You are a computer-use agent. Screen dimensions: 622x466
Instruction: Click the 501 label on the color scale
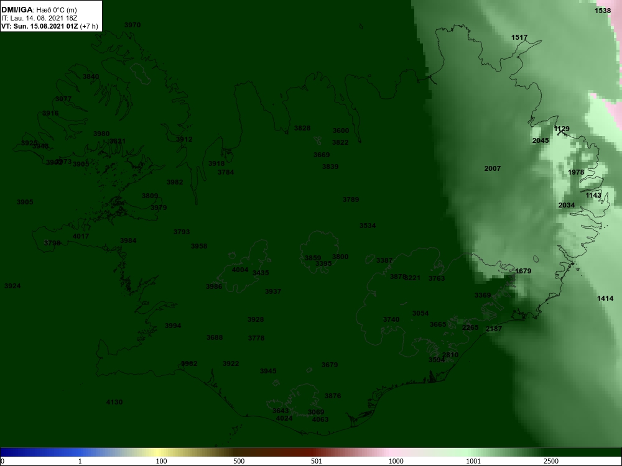(x=317, y=461)
